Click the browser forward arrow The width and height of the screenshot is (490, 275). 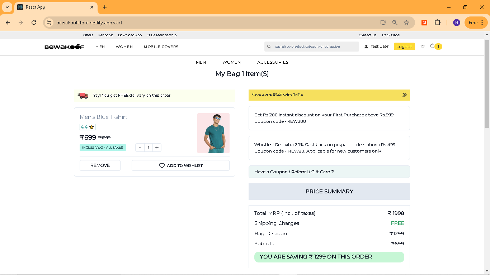pyautogui.click(x=21, y=23)
